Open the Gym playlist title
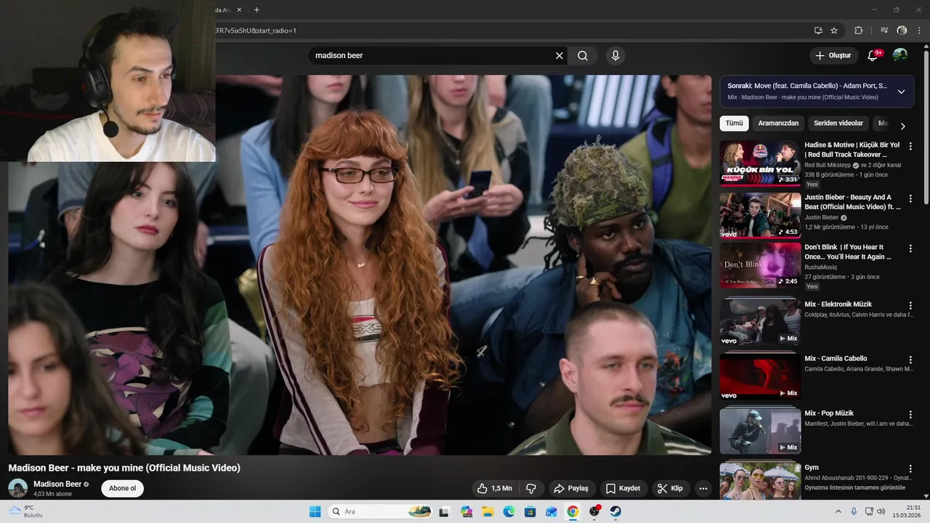Image resolution: width=930 pixels, height=523 pixels. pos(812,468)
